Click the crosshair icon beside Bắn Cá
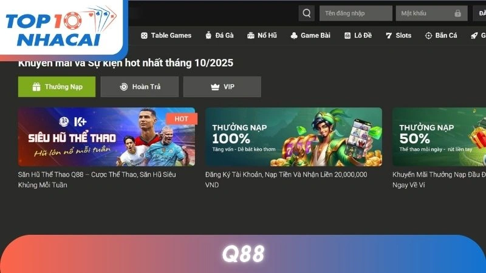Screen dimensions: 486x273 pos(428,36)
